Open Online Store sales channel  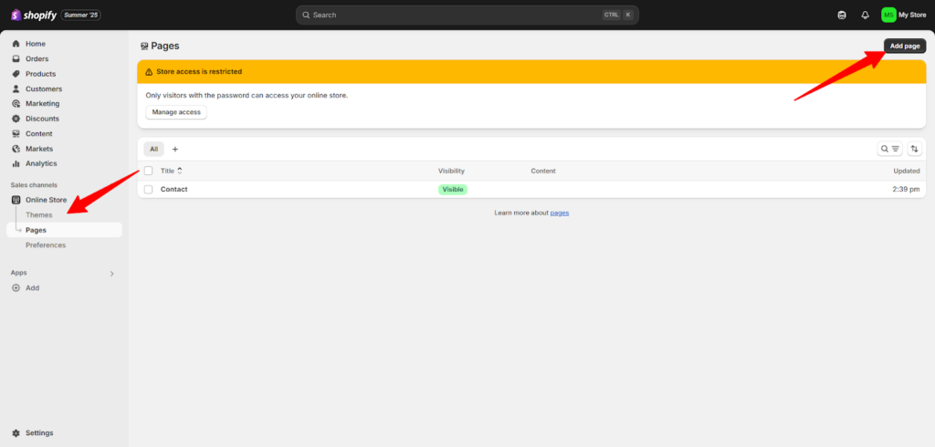(x=46, y=200)
